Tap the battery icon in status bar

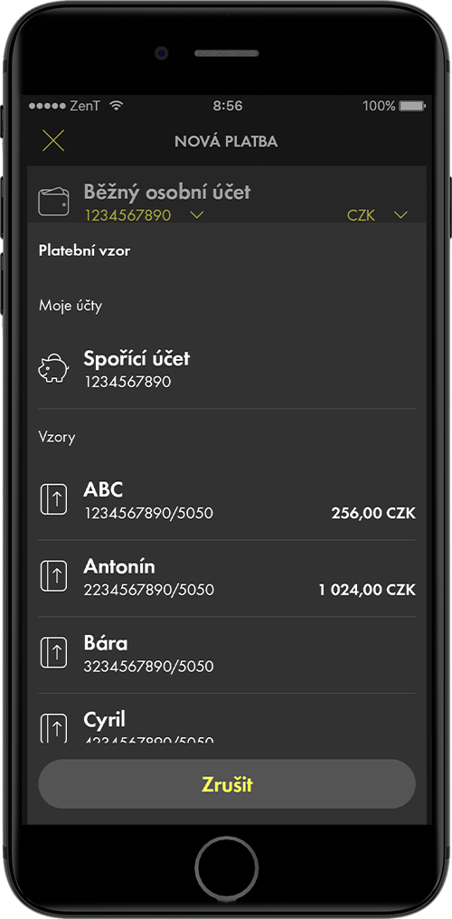(x=411, y=106)
